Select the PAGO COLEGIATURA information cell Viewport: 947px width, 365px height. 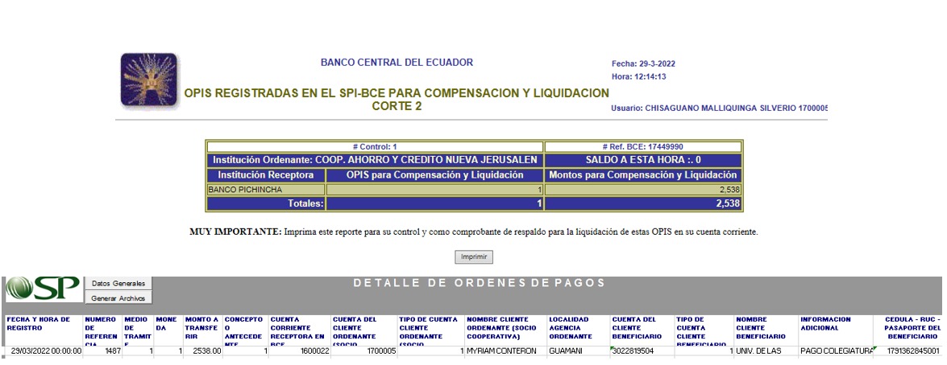(x=837, y=351)
